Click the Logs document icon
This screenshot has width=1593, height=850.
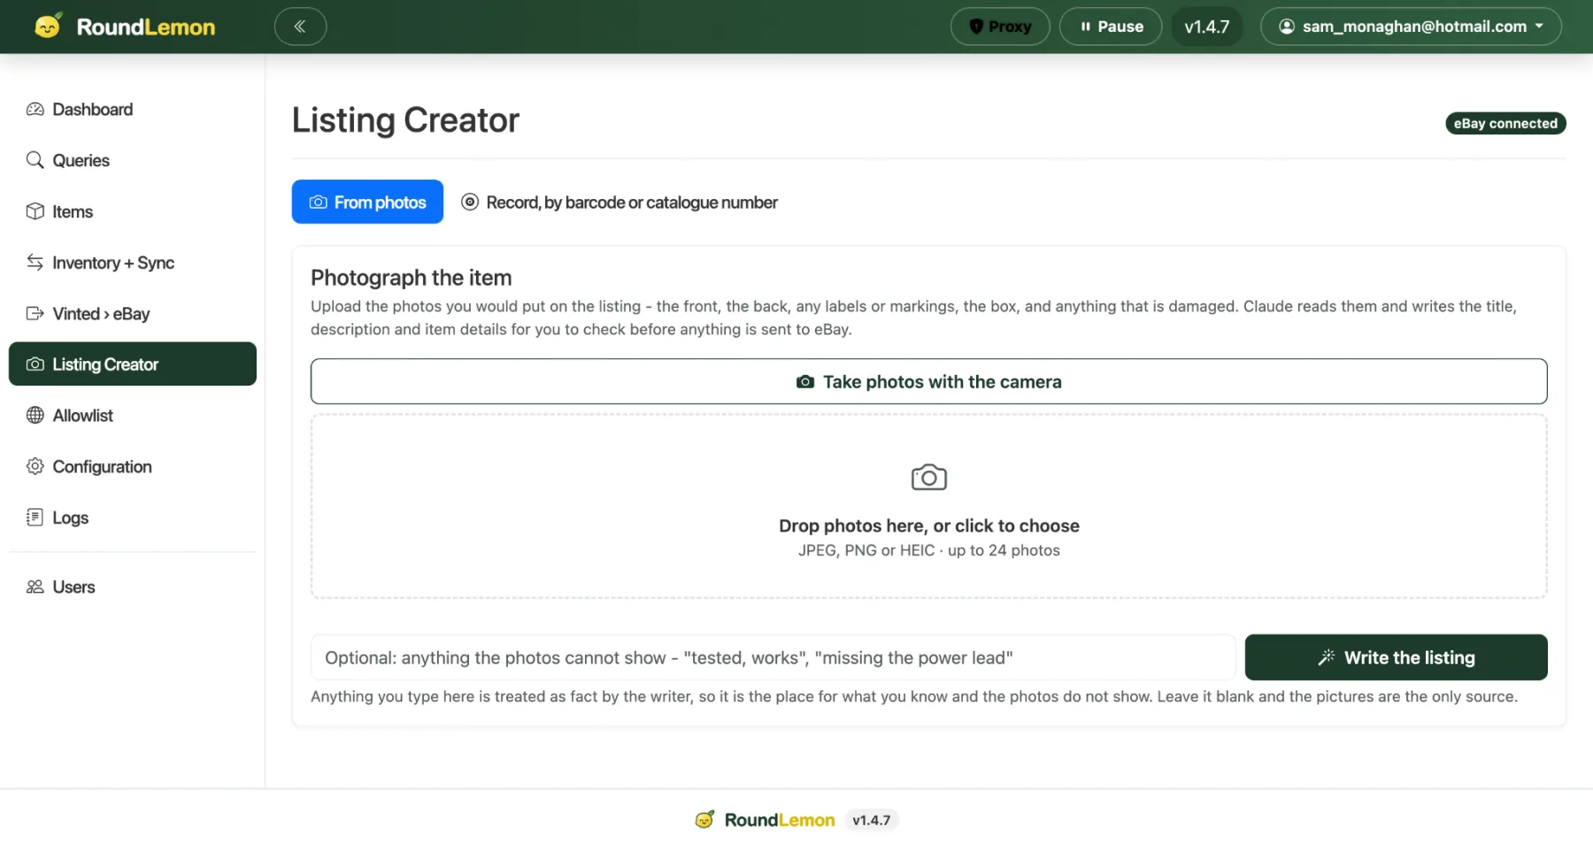pyautogui.click(x=35, y=517)
